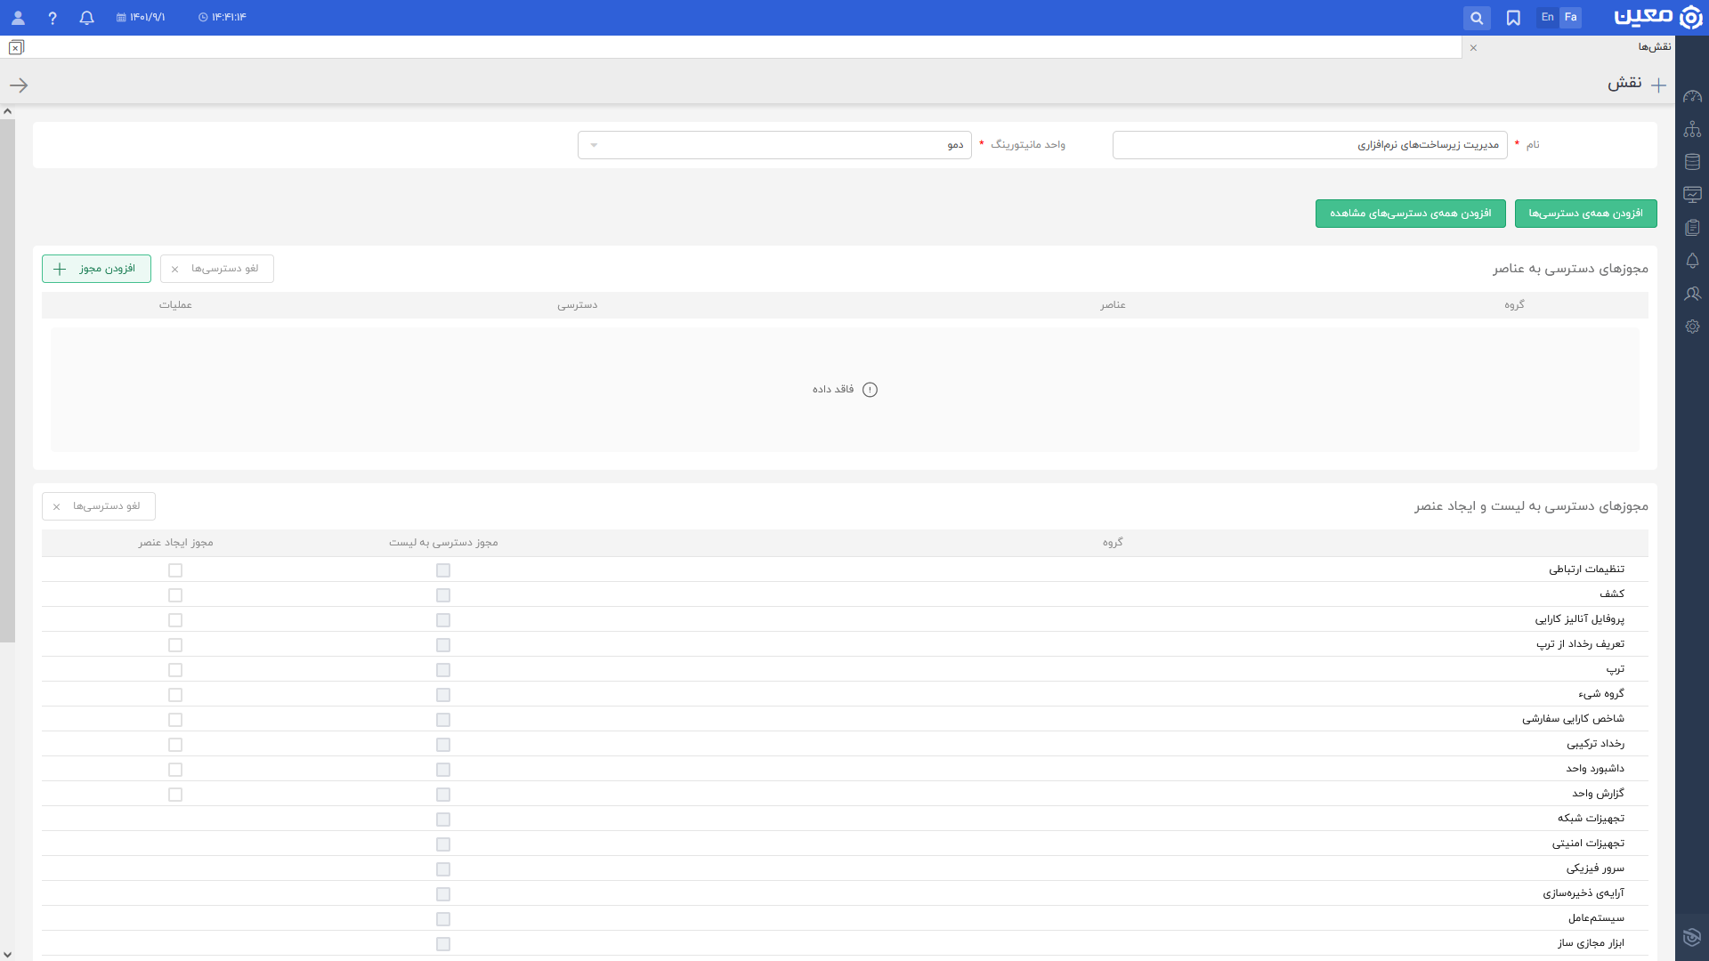
Task: Switch language to Fa
Action: pos(1570,18)
